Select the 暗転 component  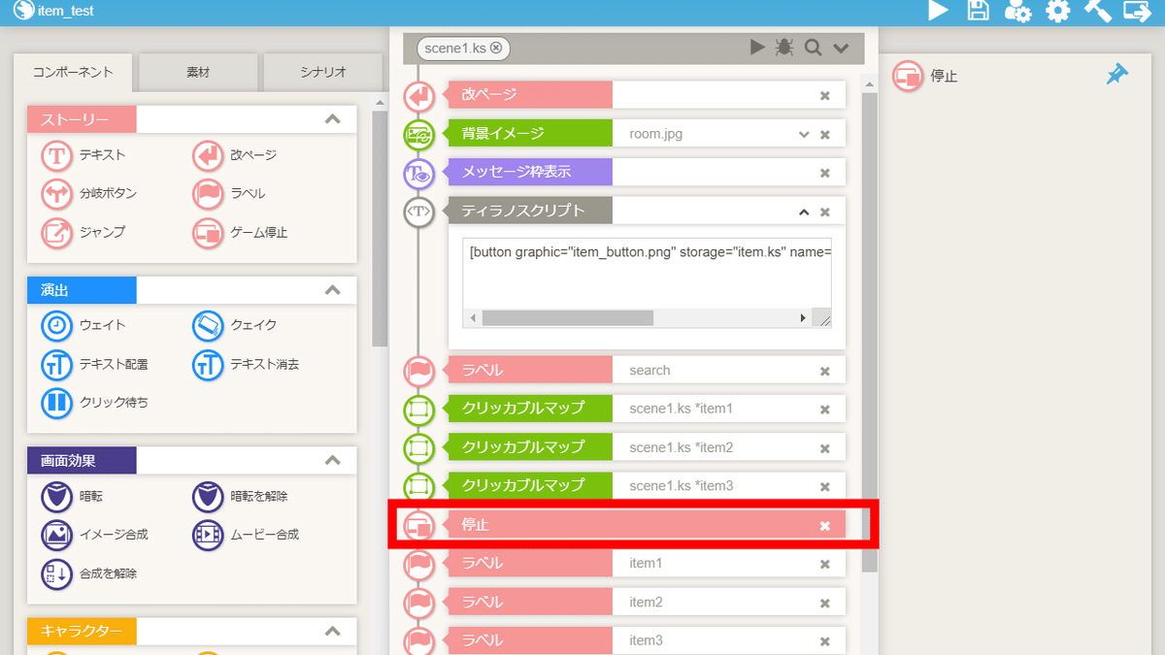click(72, 496)
